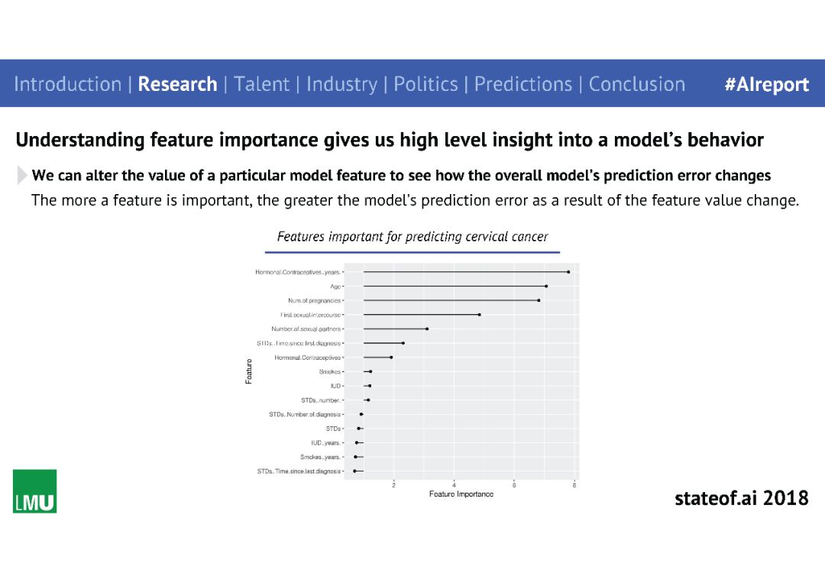Click the First.sexual.intercourse data point

pos(479,315)
